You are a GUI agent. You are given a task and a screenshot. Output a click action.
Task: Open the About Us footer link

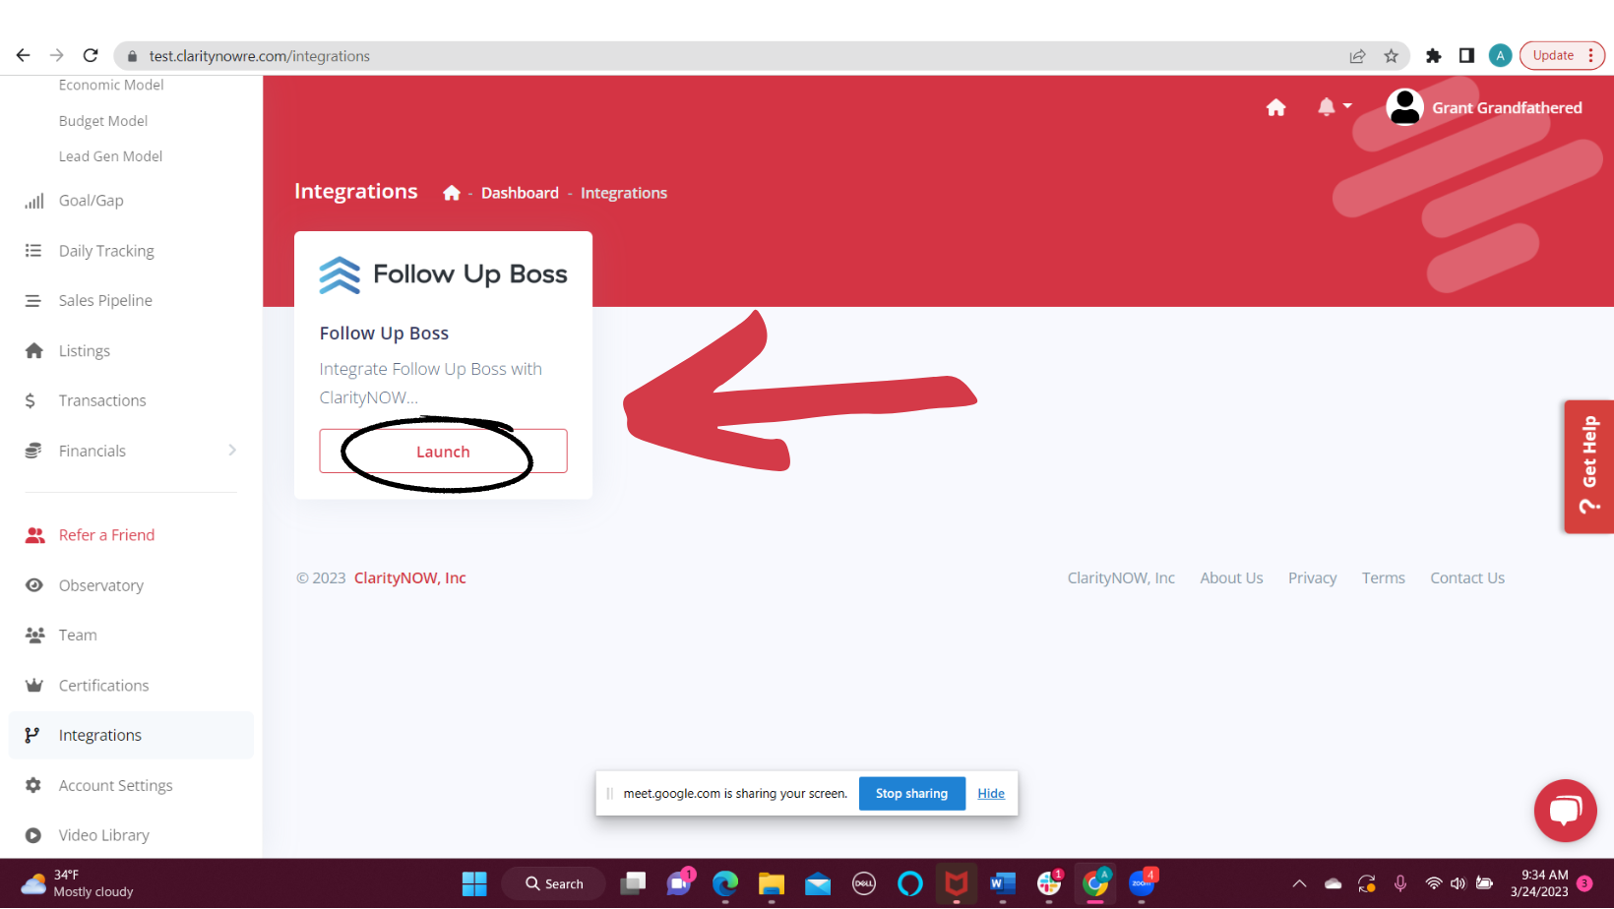pyautogui.click(x=1231, y=578)
